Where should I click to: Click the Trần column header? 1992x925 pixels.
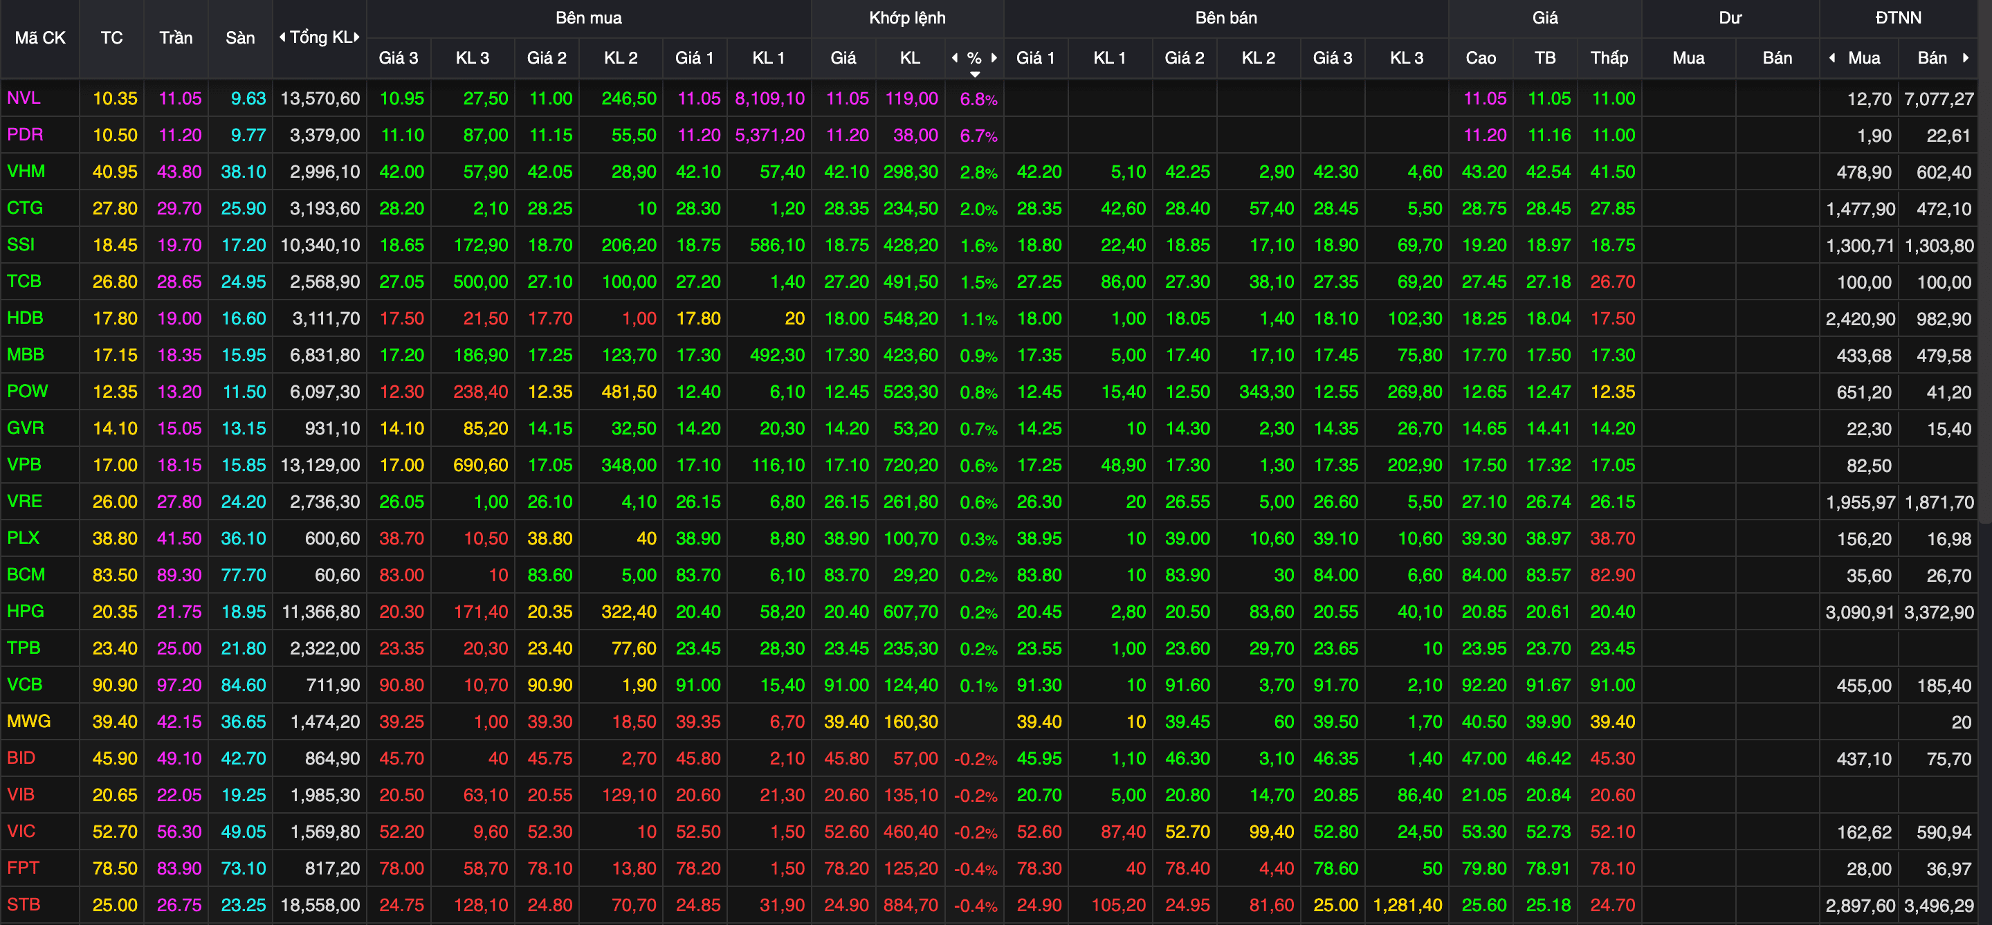coord(176,38)
